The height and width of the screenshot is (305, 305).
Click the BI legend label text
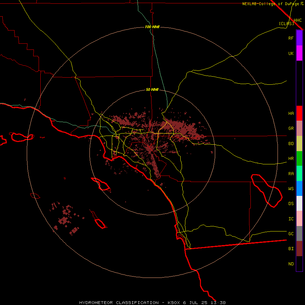click(x=291, y=249)
